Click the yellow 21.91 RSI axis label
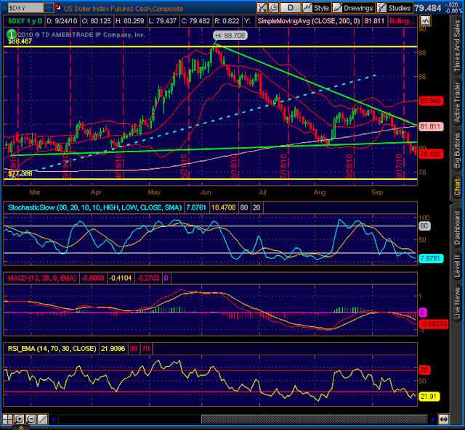The height and width of the screenshot is (430, 465). 429,396
